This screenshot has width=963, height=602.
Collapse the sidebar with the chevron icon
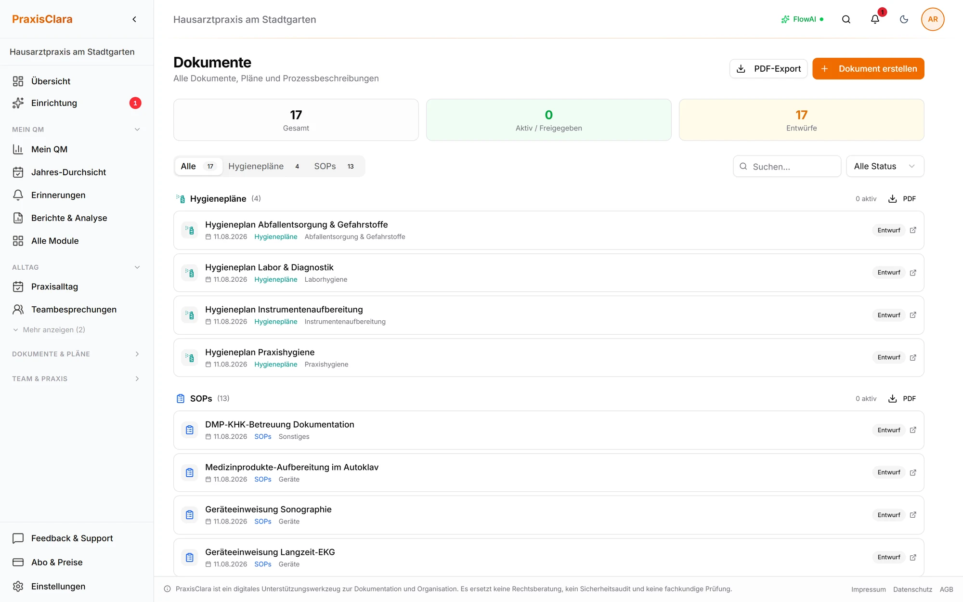(x=134, y=19)
